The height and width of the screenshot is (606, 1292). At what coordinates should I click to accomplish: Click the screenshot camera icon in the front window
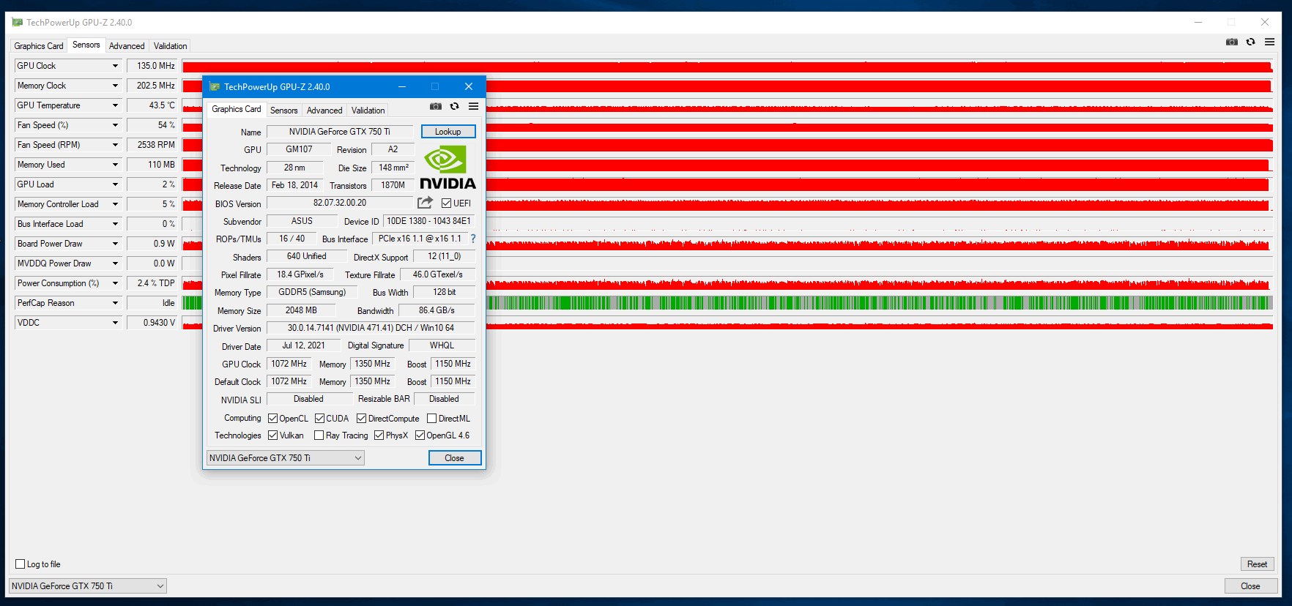coord(436,106)
